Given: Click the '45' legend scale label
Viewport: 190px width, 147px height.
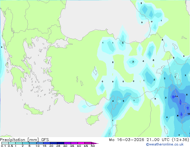Looking at the screenshot, I should click(x=86, y=146).
